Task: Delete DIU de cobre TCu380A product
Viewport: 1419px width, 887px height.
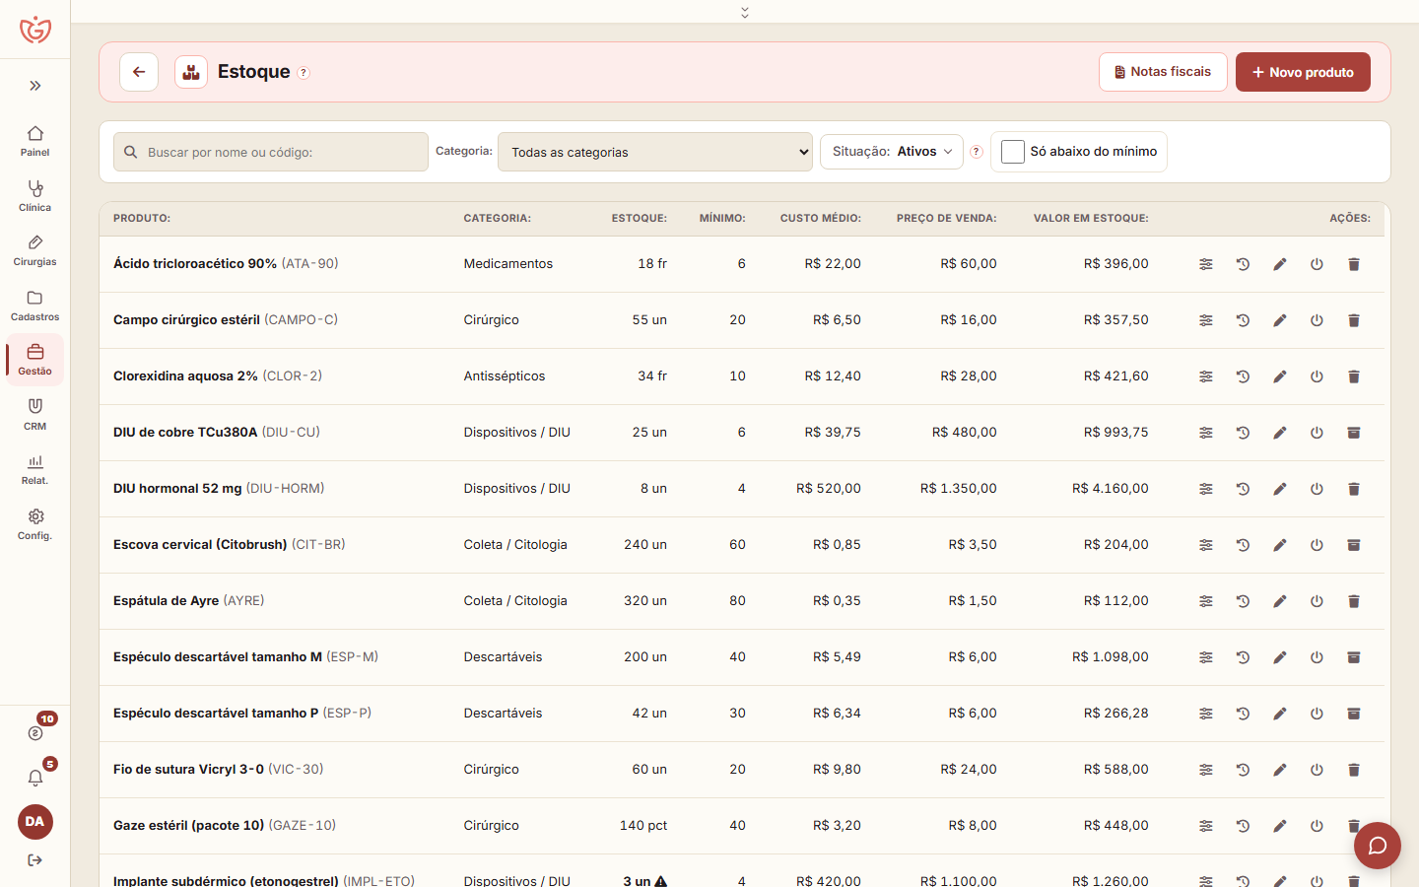Action: click(x=1353, y=433)
